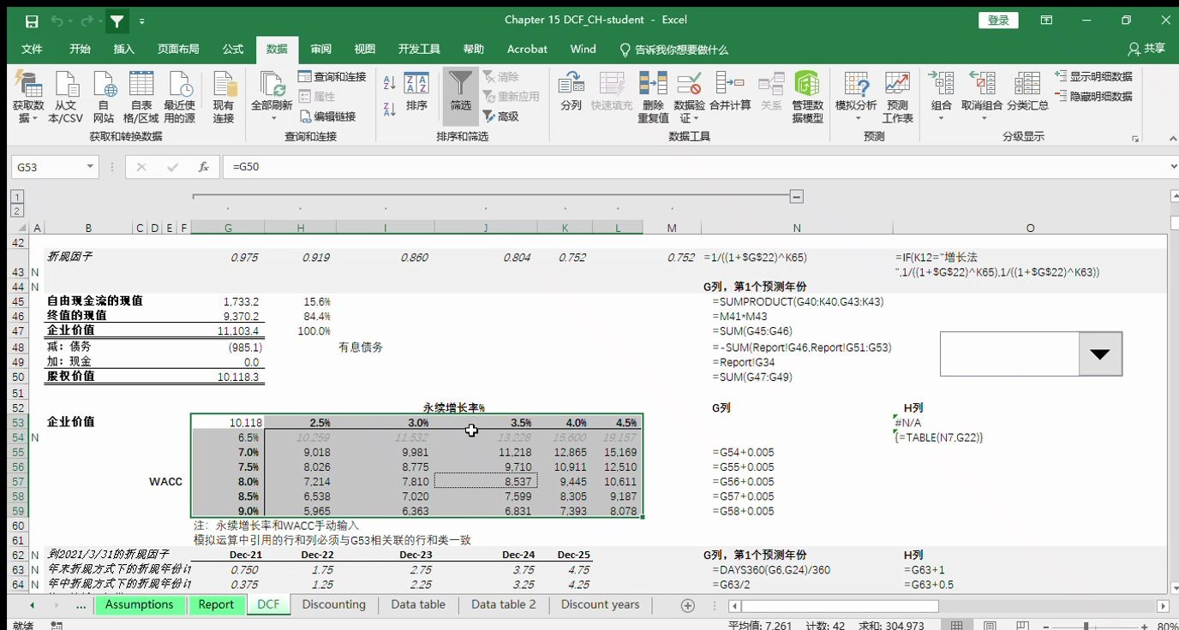The height and width of the screenshot is (630, 1179).
Task: Select the cell showing 10,118.3
Action: coord(227,377)
